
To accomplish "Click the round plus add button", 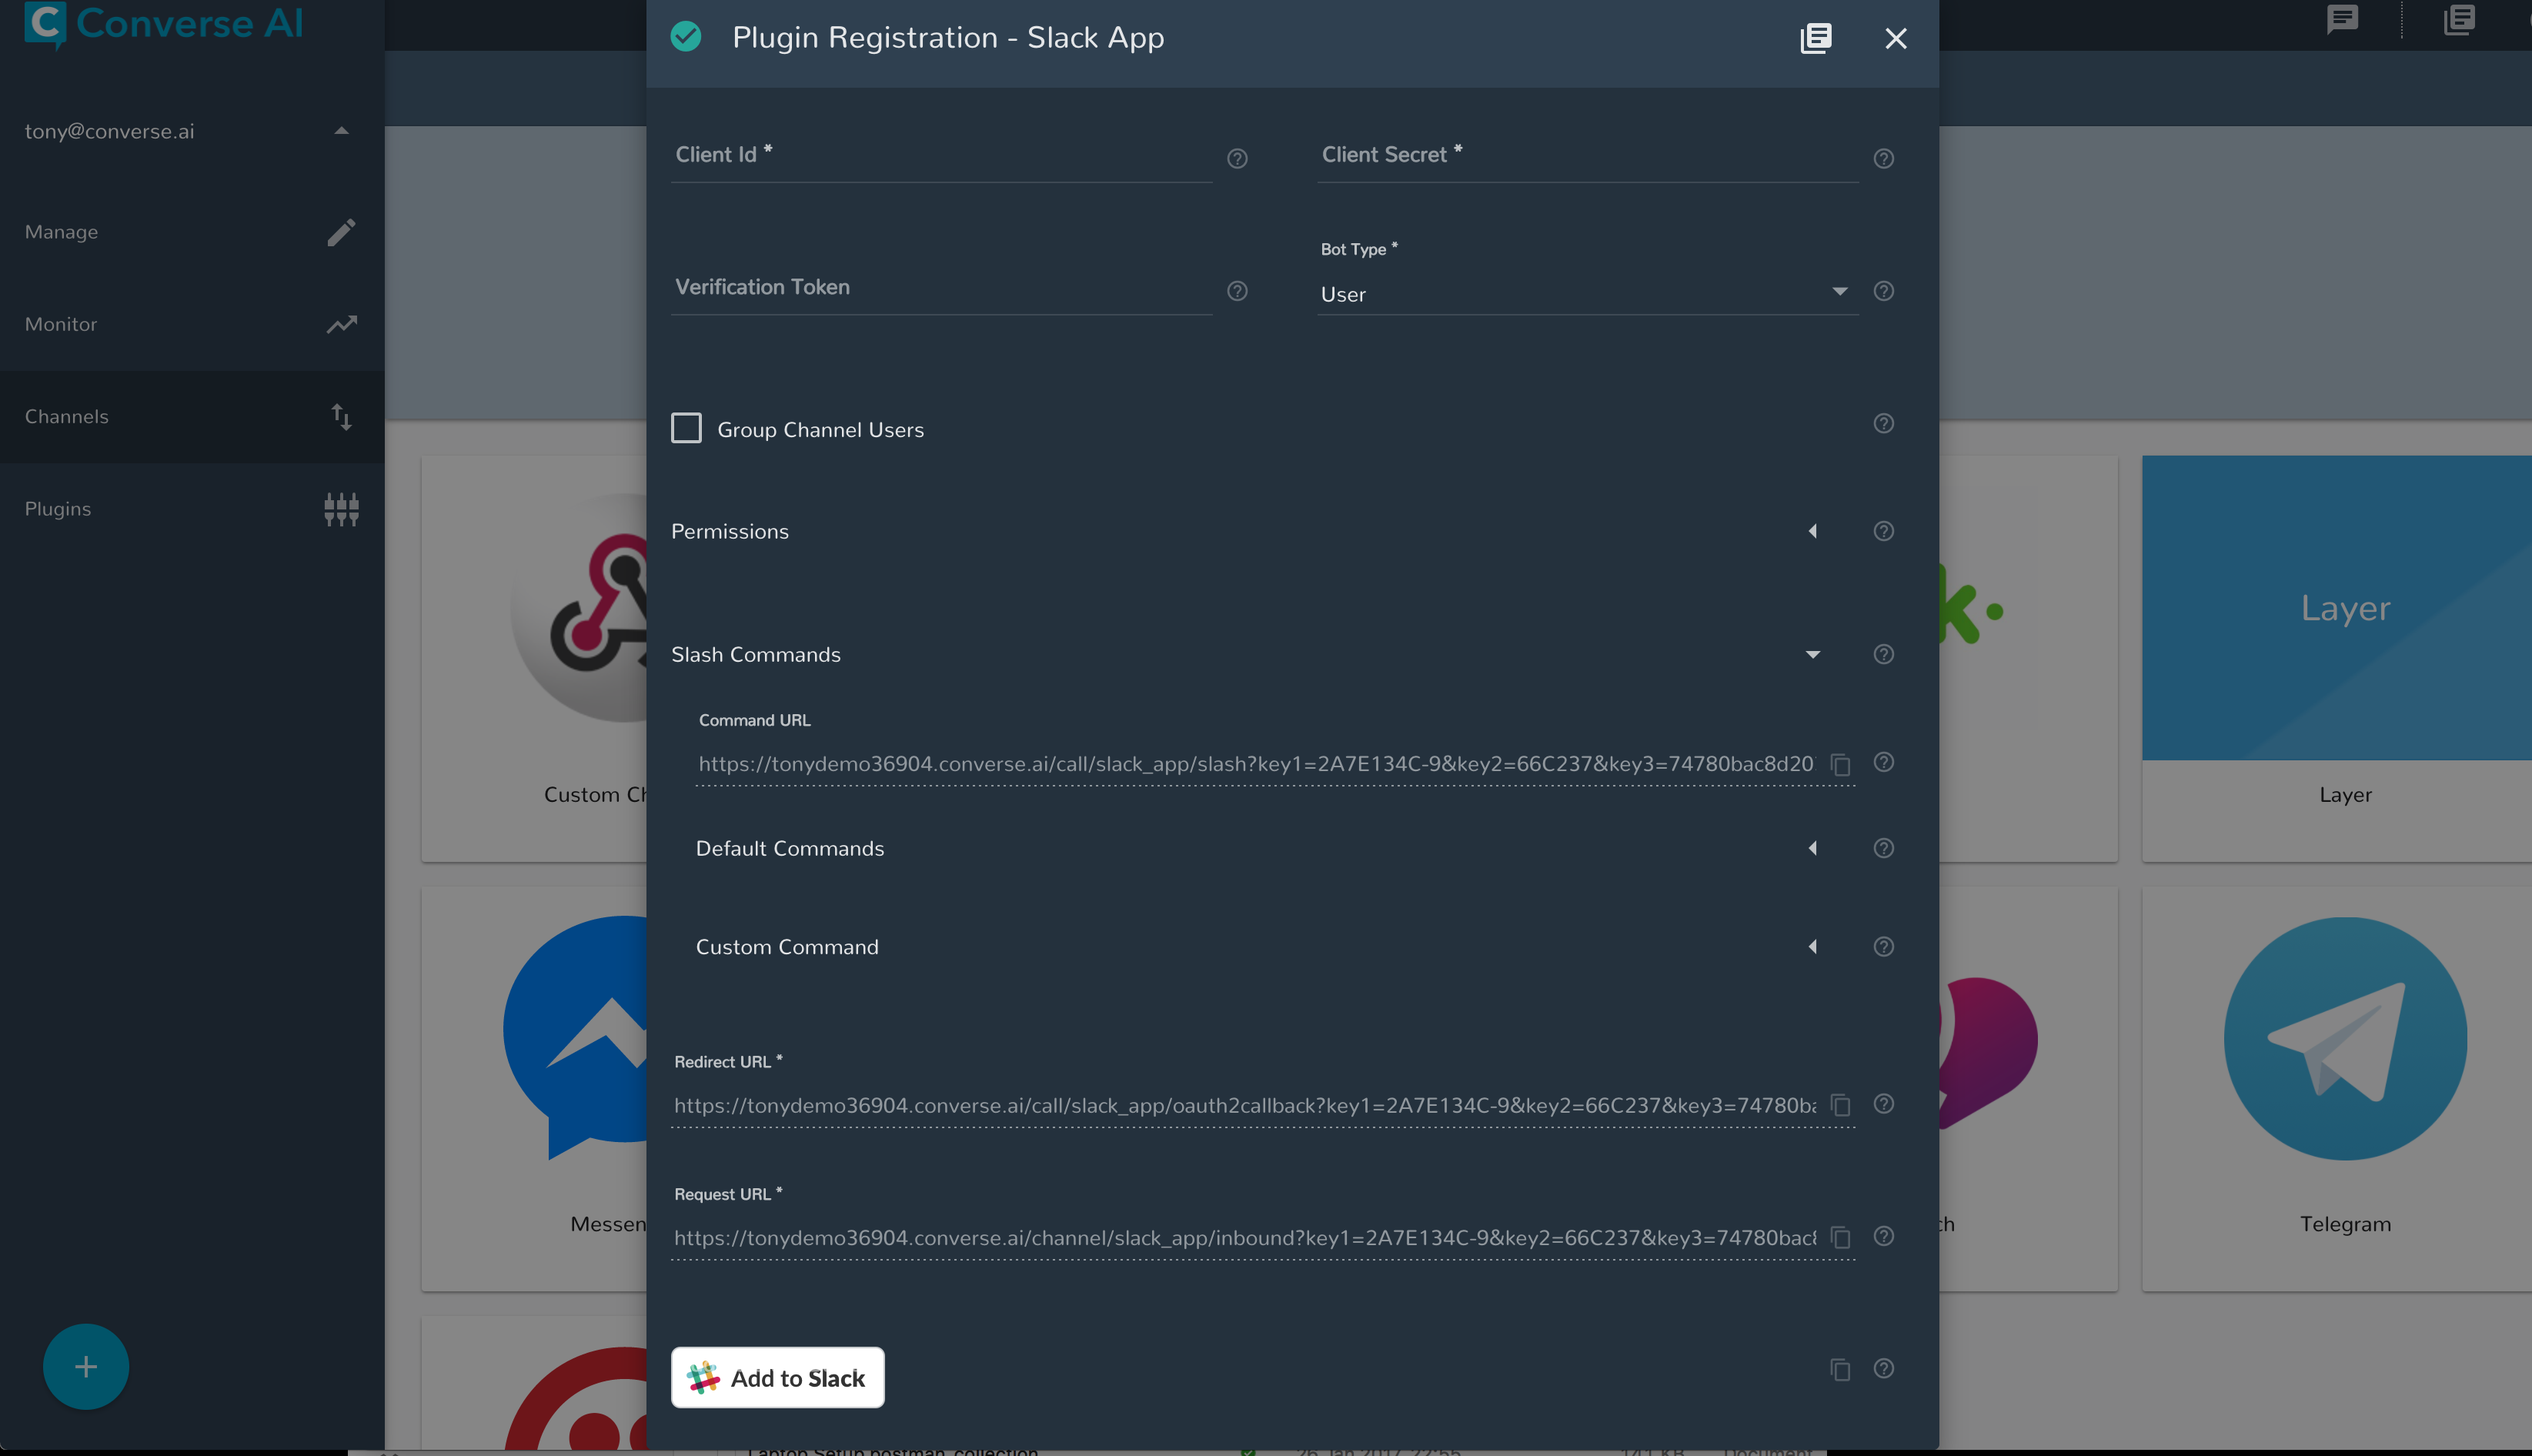I will [86, 1367].
